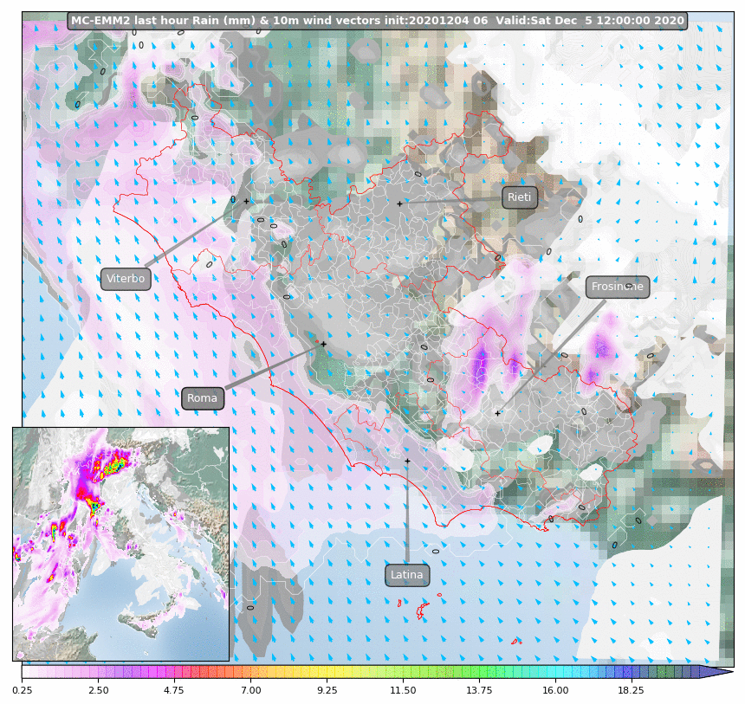
Task: Click the 9.25 colorbar tick label
Action: (327, 690)
